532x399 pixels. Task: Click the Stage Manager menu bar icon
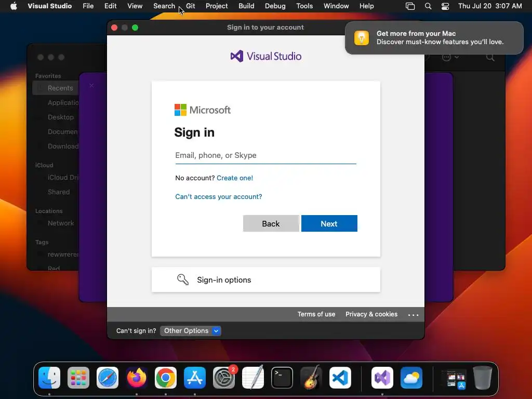coord(410,6)
